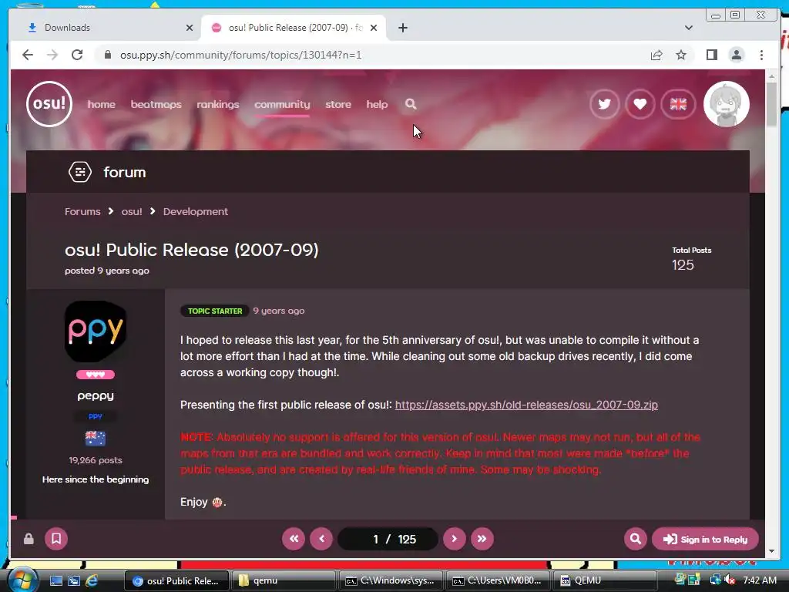This screenshot has width=789, height=592.
Task: Expand the tab search chevron
Action: click(x=688, y=28)
